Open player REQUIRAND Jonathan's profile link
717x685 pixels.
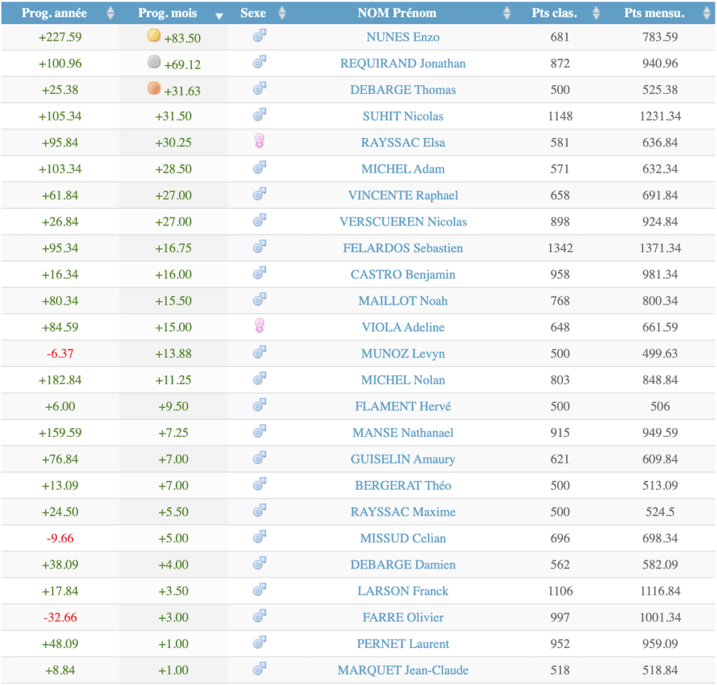[x=403, y=63]
